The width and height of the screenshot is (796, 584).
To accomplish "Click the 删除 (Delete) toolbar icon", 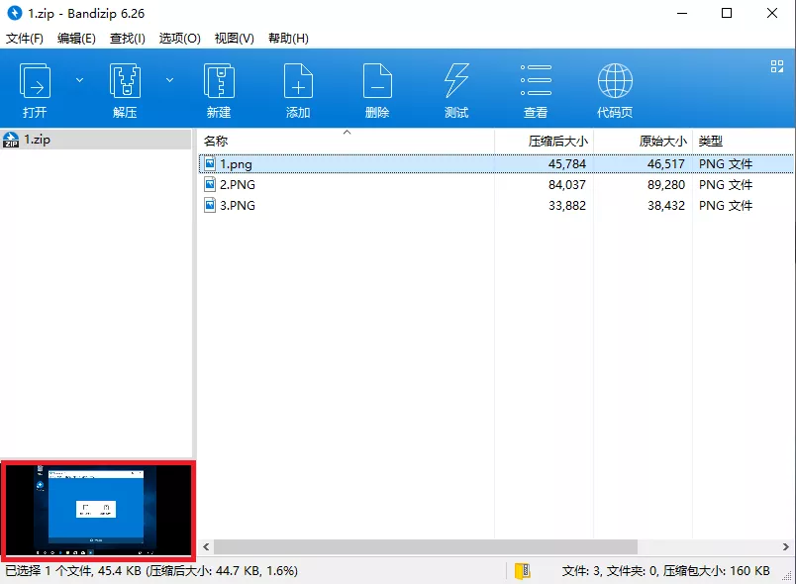I will (x=377, y=81).
